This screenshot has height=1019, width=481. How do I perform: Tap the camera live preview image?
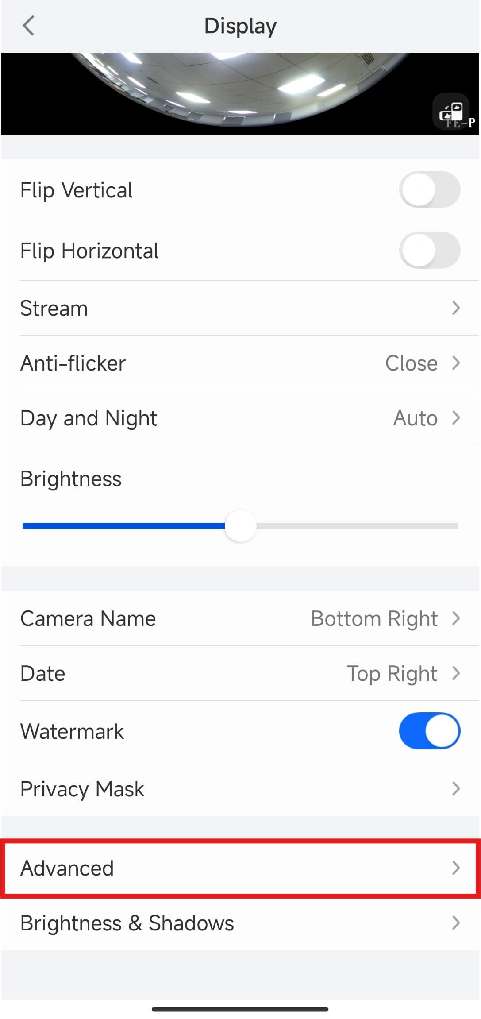tap(240, 93)
